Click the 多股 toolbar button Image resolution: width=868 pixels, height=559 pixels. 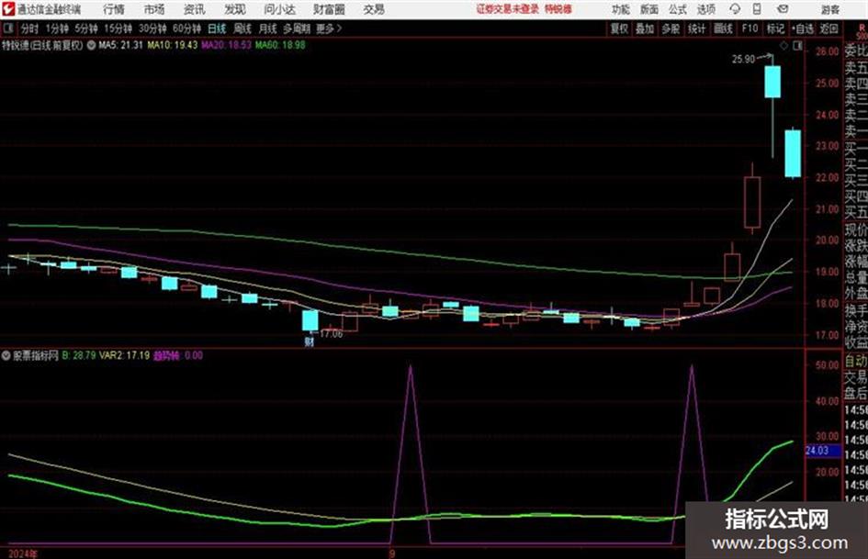671,28
